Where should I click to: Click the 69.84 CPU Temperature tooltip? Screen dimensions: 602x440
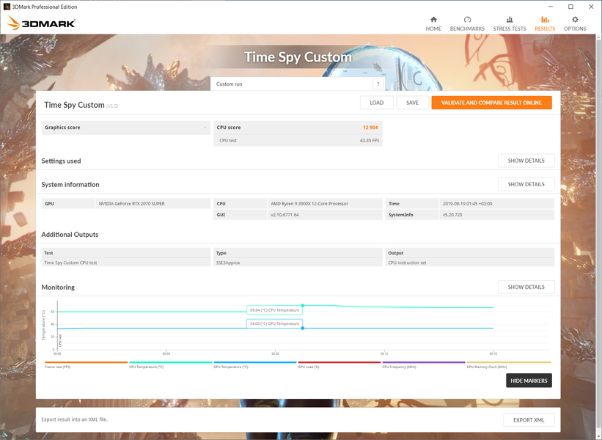[274, 310]
